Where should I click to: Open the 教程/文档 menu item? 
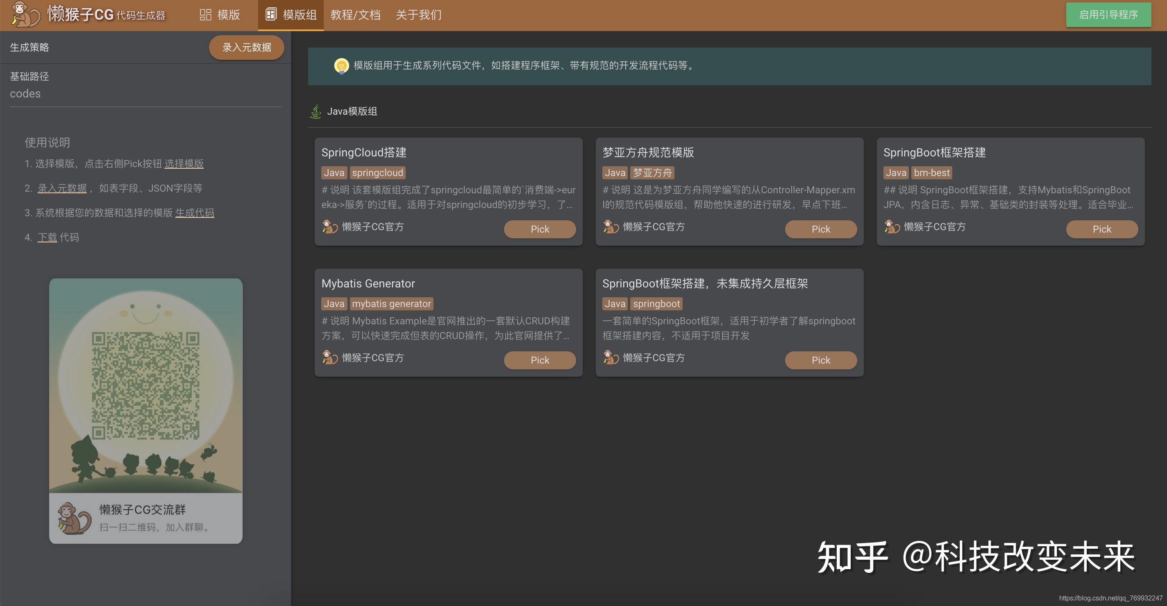click(x=355, y=15)
